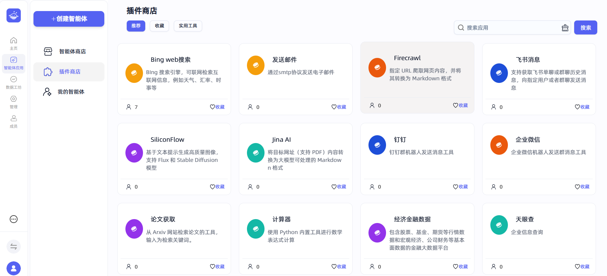Toggle 收藏 heart for Firecrawl plugin

pyautogui.click(x=460, y=105)
